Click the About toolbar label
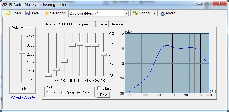 point(170,13)
